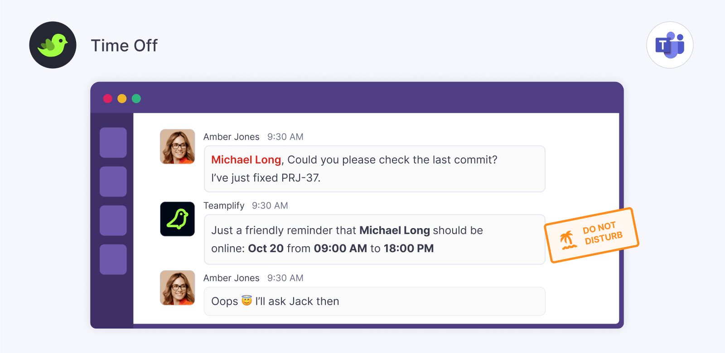
Task: Click the palm tree icon on stamp
Action: pyautogui.click(x=567, y=240)
